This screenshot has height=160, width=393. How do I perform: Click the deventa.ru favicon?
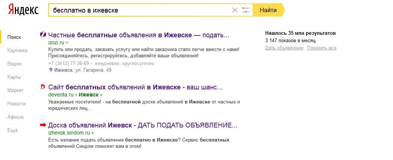pyautogui.click(x=43, y=87)
